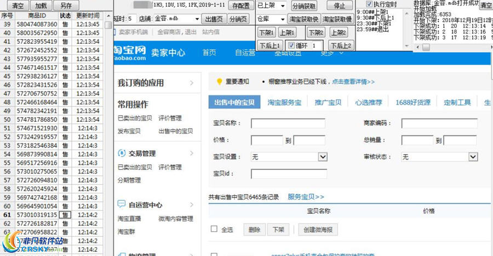Expand the 交易管理 section chevron
The image size is (493, 256).
(x=192, y=153)
